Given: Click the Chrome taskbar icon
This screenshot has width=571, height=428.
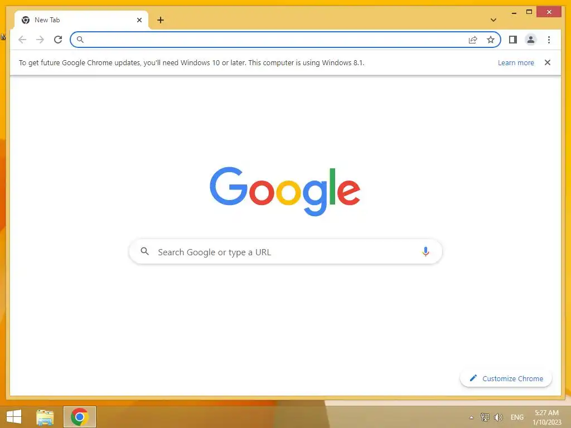Looking at the screenshot, I should coord(79,417).
